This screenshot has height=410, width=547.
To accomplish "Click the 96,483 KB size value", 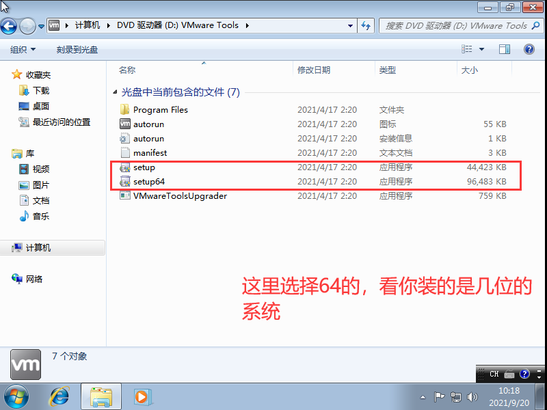I will 486,182.
